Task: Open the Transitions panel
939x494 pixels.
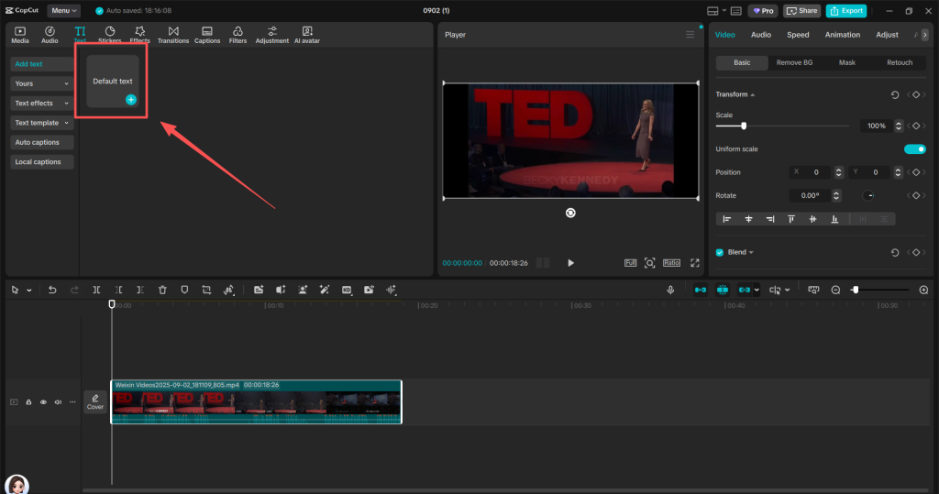Action: coord(173,35)
